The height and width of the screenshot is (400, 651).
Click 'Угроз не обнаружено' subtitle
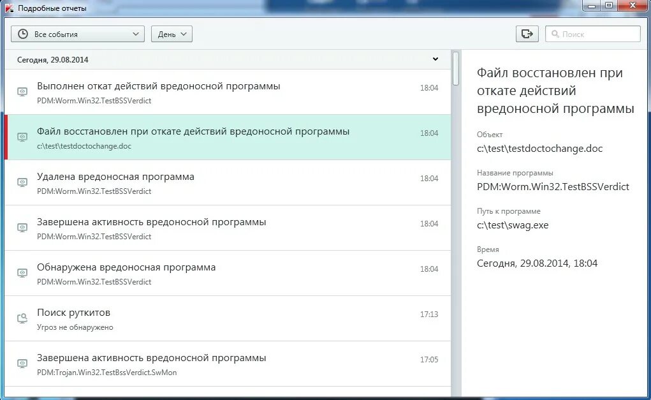coord(75,327)
